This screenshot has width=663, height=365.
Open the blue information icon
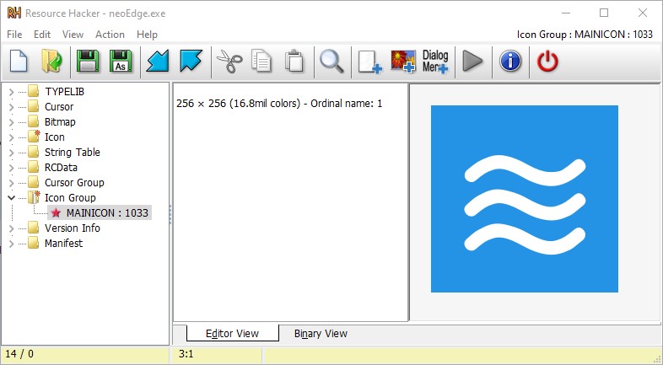[510, 62]
